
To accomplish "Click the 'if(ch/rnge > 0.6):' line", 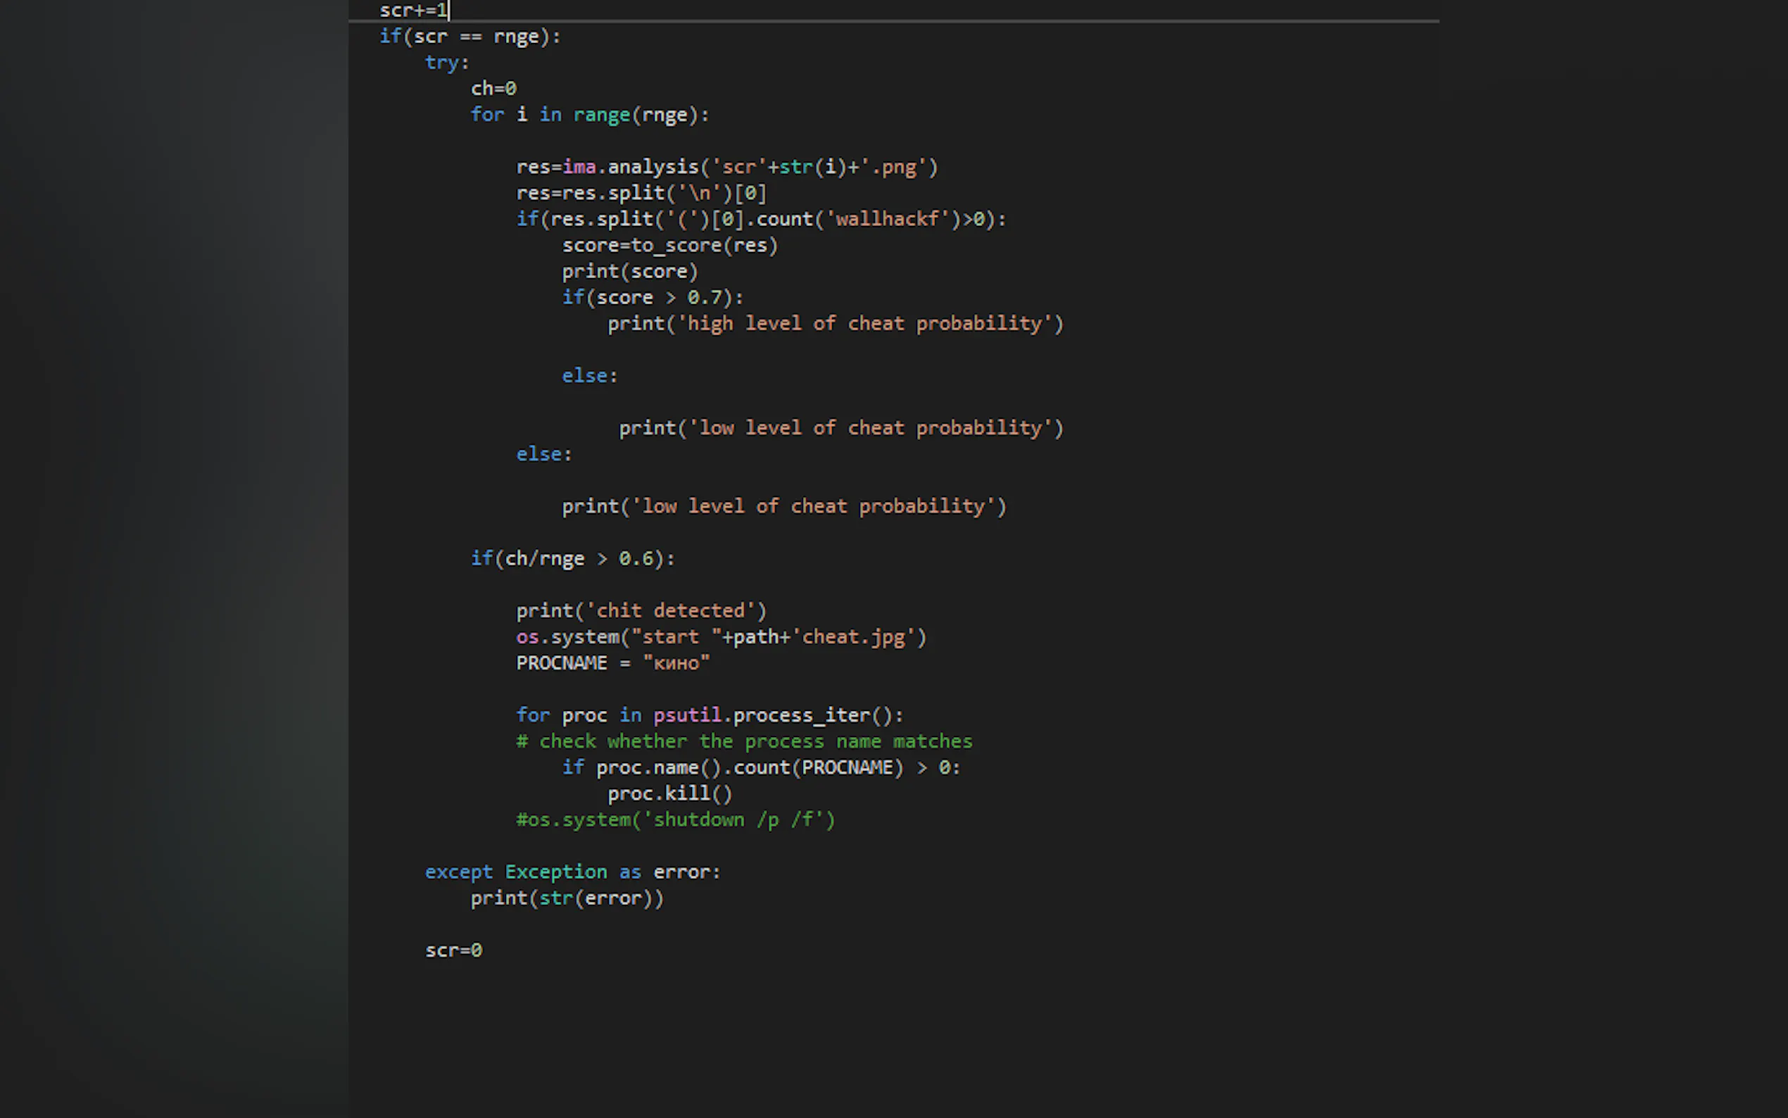I will (573, 559).
